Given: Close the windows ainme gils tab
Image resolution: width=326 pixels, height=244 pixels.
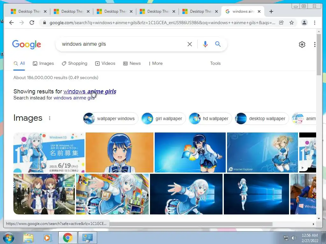Looking at the screenshot, I should [x=259, y=11].
